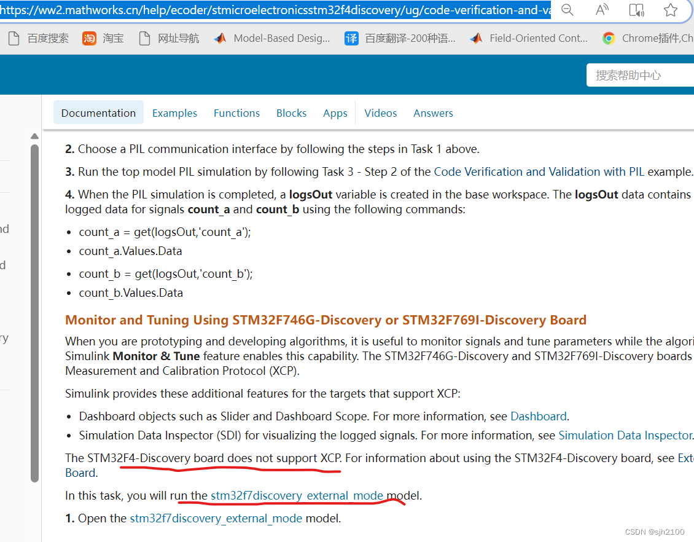The image size is (694, 542).
Task: Add page to favorites star icon
Action: coord(671,10)
